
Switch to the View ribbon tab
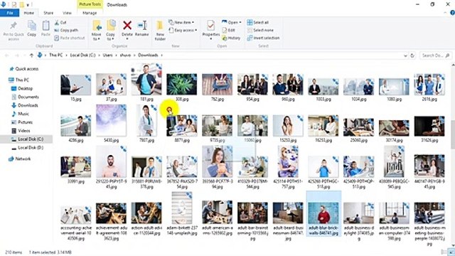[67, 13]
